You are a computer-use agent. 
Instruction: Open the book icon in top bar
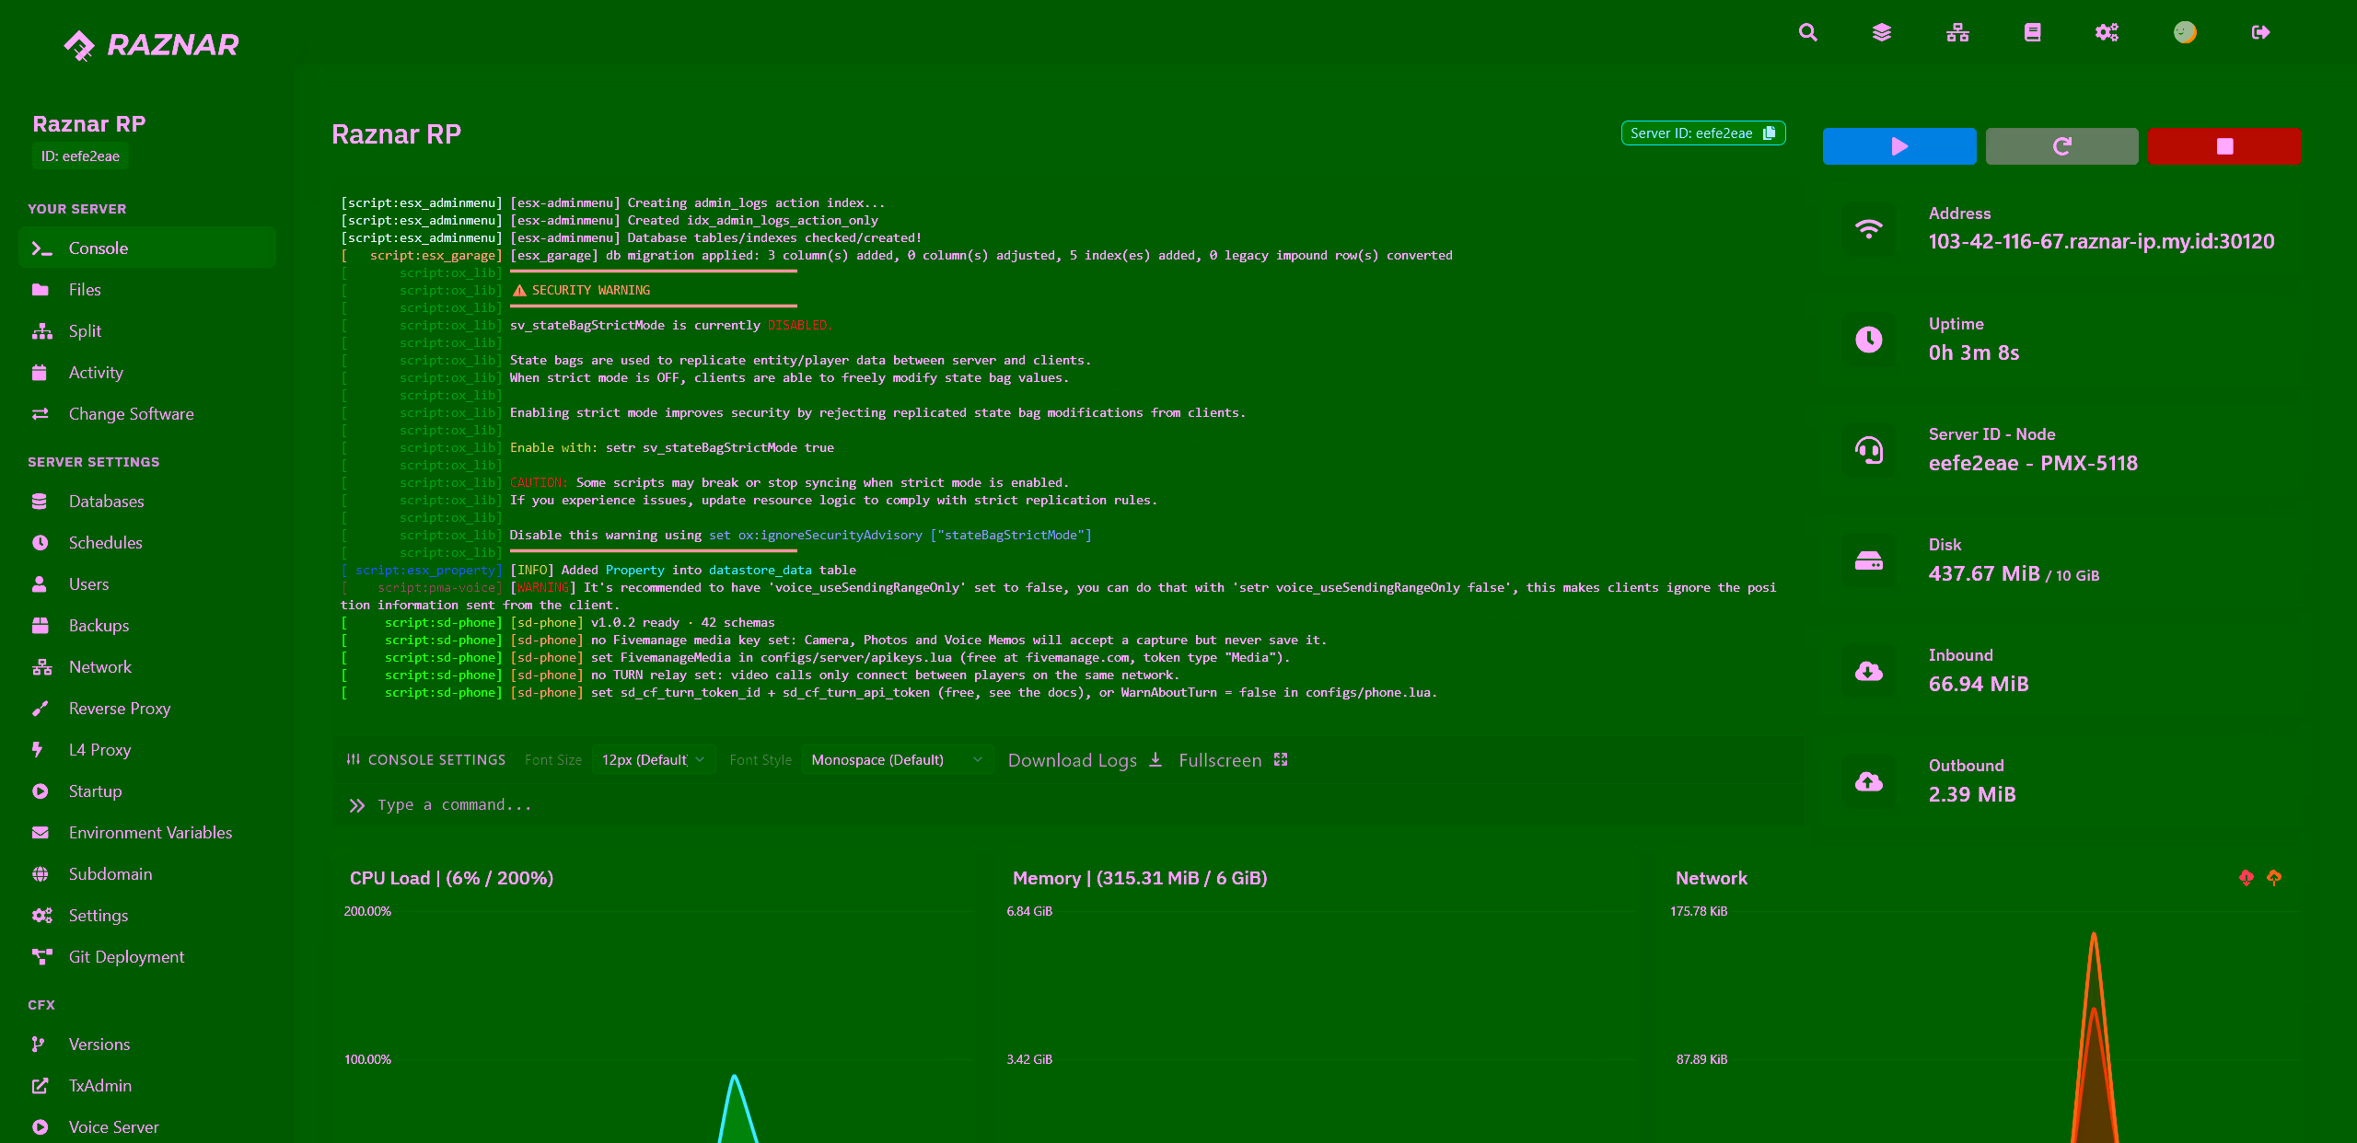click(x=2033, y=33)
